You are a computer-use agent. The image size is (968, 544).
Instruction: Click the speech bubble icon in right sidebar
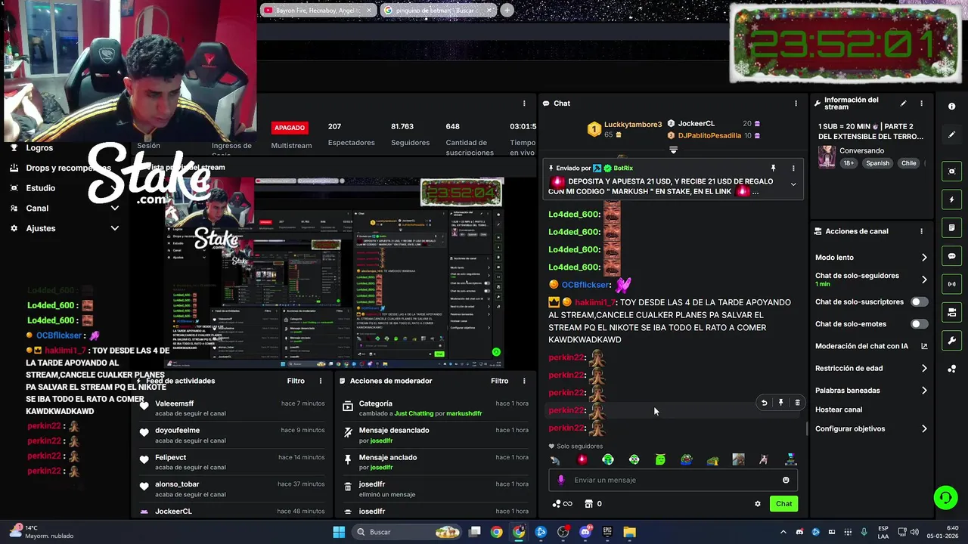951,256
